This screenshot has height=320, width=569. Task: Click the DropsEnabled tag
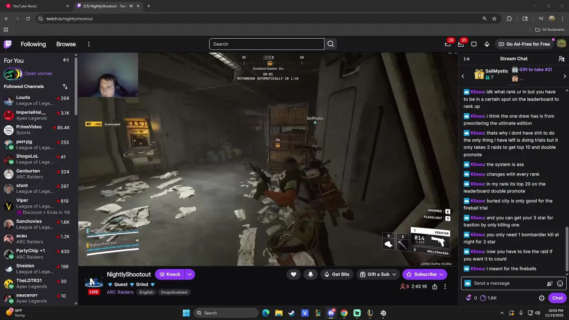click(x=174, y=292)
